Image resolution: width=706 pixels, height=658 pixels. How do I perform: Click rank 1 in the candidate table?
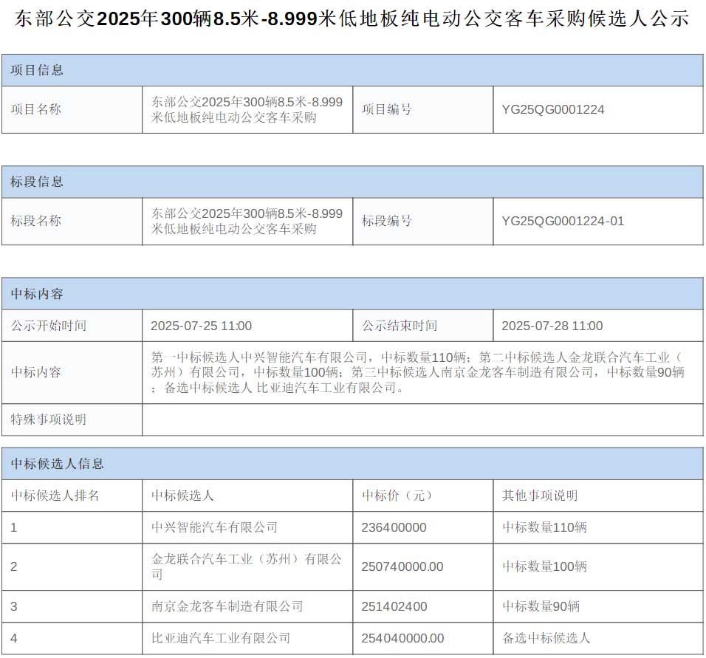click(14, 527)
